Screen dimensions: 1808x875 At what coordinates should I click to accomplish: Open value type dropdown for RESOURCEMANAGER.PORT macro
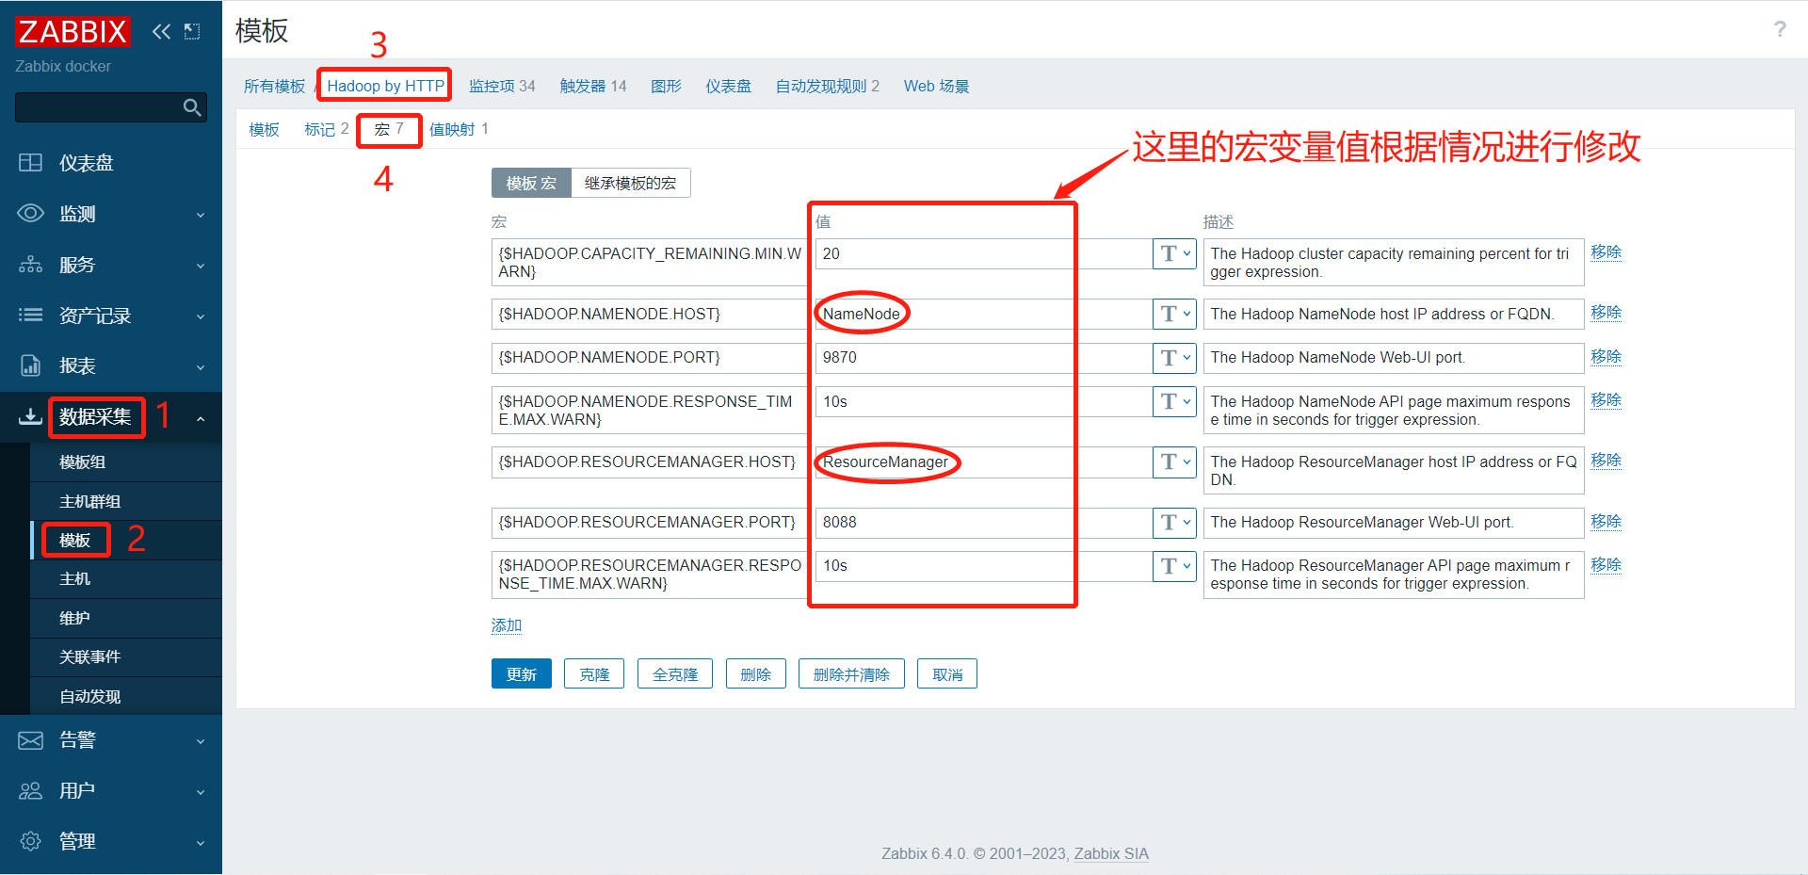tap(1174, 523)
